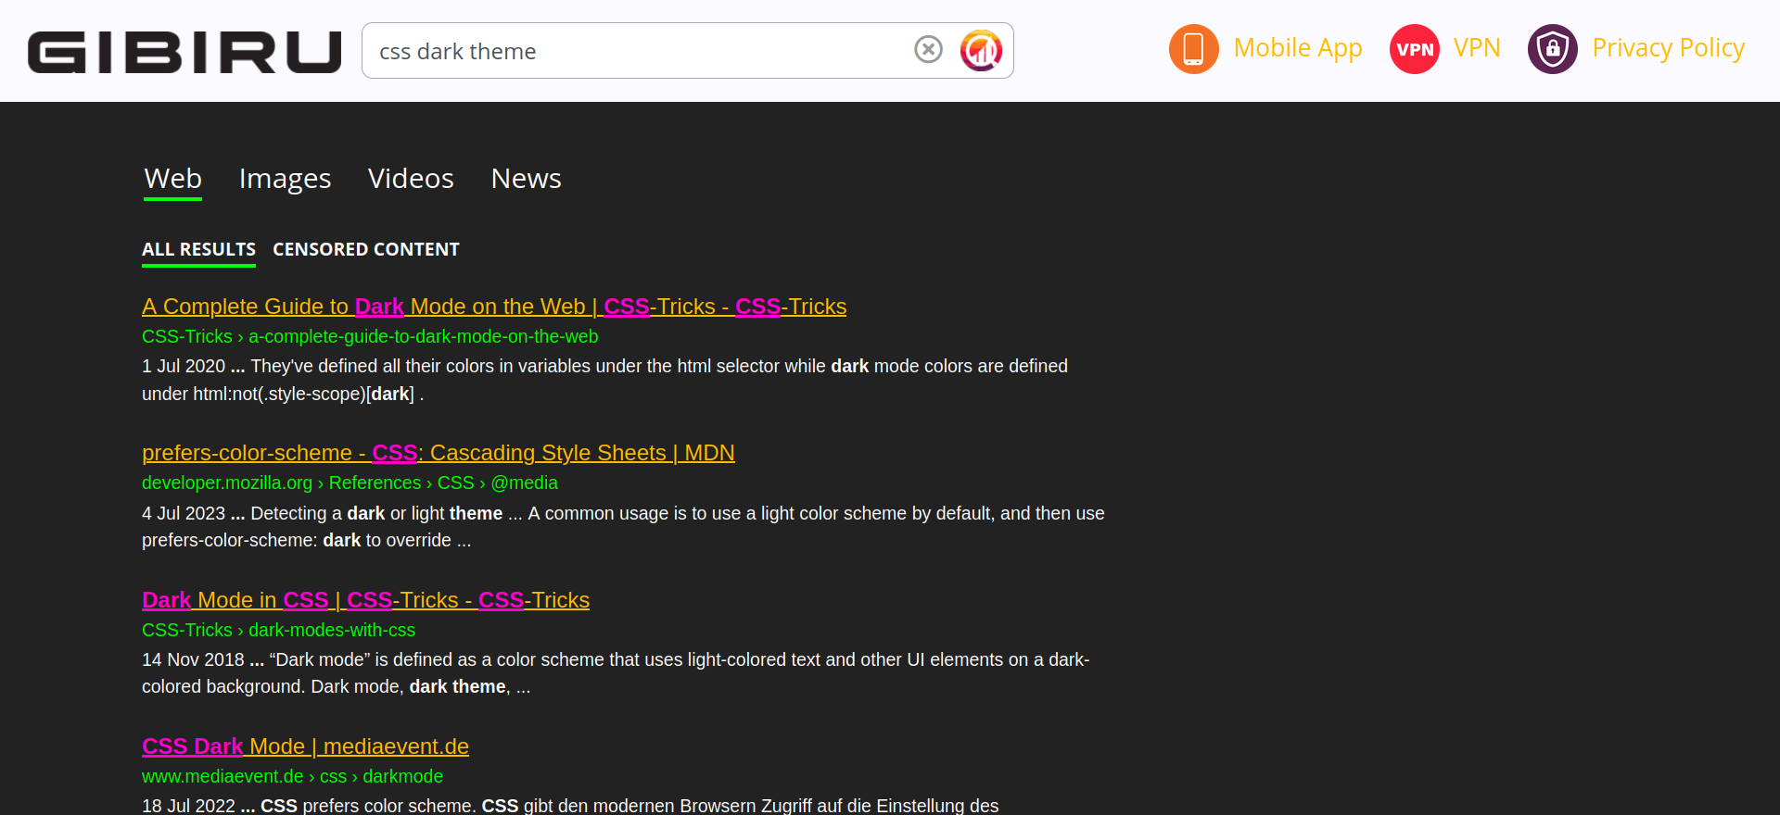The height and width of the screenshot is (815, 1780).
Task: Open A Complete Guide to Dark Mode result
Action: pyautogui.click(x=494, y=307)
